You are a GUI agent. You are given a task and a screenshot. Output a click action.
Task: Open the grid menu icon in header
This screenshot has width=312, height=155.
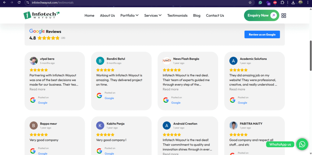284,15
